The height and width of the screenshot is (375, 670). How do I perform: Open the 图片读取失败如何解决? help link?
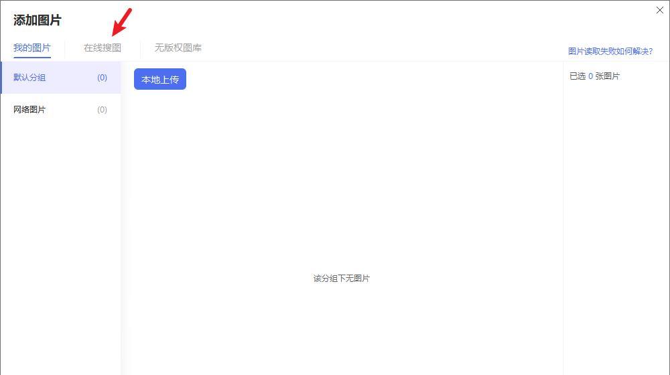pos(610,52)
